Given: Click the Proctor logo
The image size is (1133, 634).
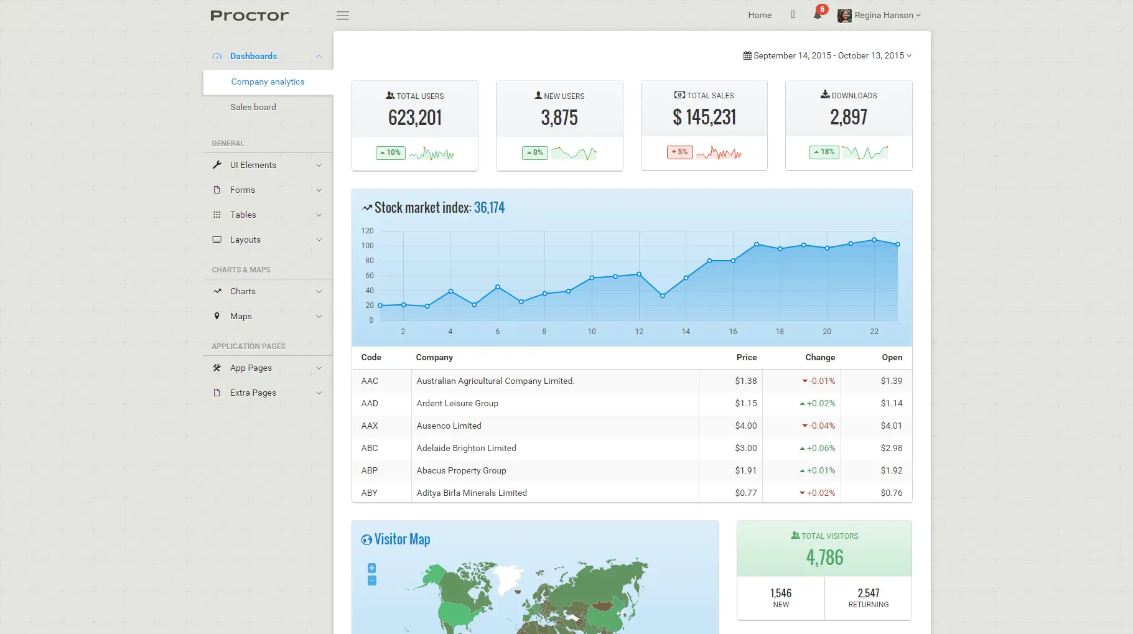Looking at the screenshot, I should 249,16.
